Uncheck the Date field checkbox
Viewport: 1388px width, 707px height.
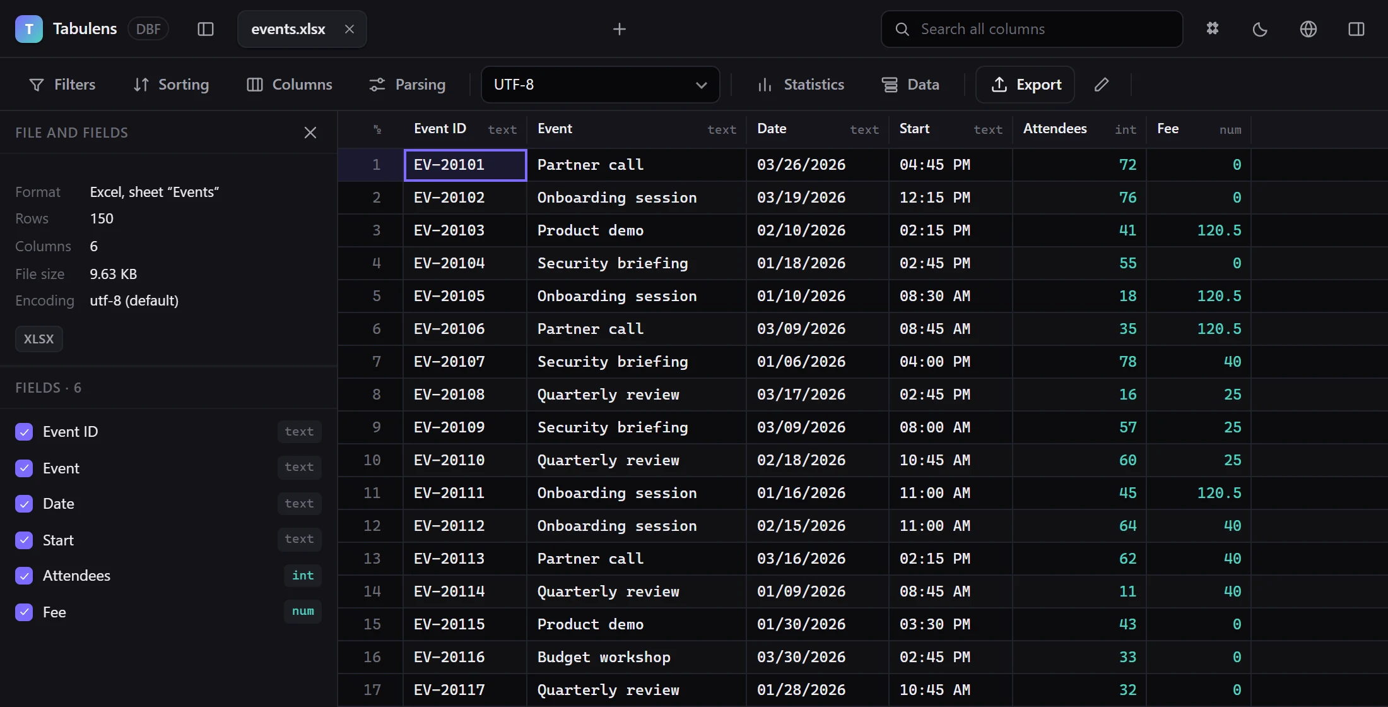[x=24, y=504]
